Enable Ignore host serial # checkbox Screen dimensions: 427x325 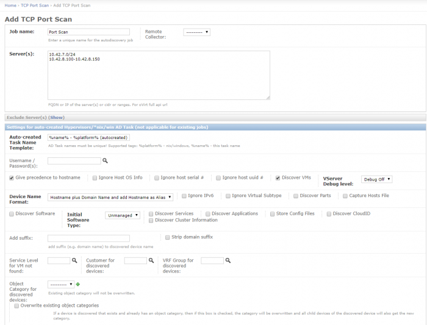pyautogui.click(x=157, y=178)
